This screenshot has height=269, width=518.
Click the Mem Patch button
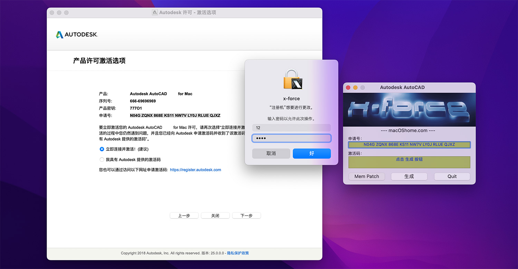point(366,176)
